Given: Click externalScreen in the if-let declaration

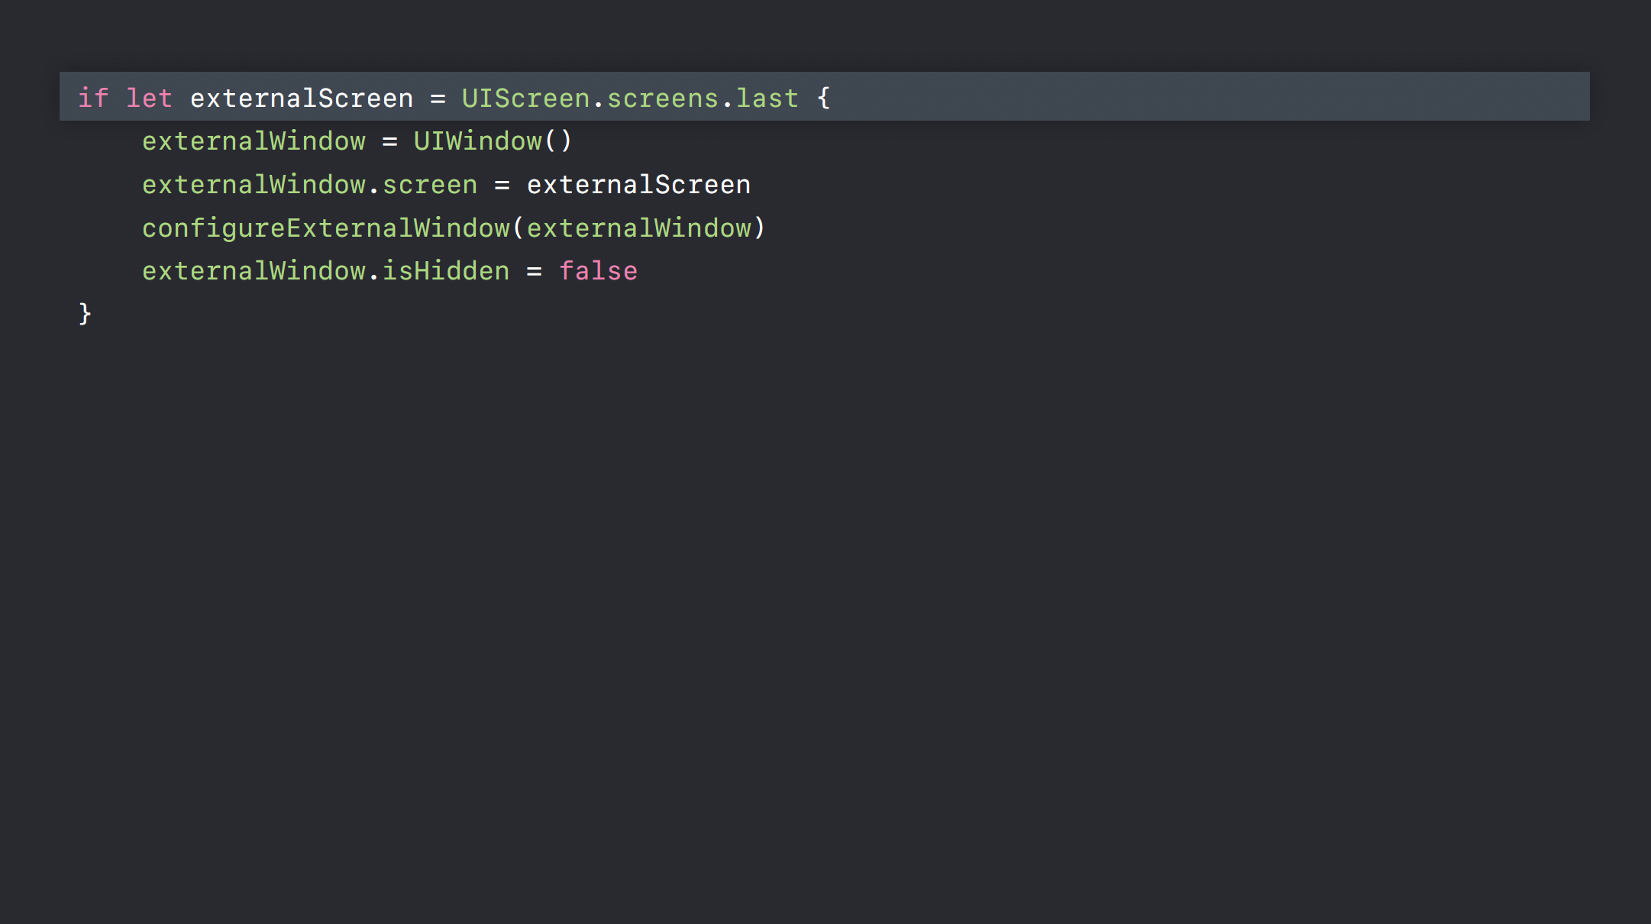Looking at the screenshot, I should (301, 99).
